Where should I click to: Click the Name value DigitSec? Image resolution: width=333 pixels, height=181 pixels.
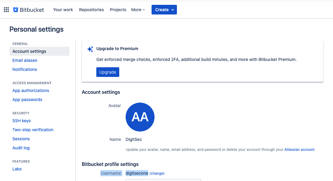134,140
